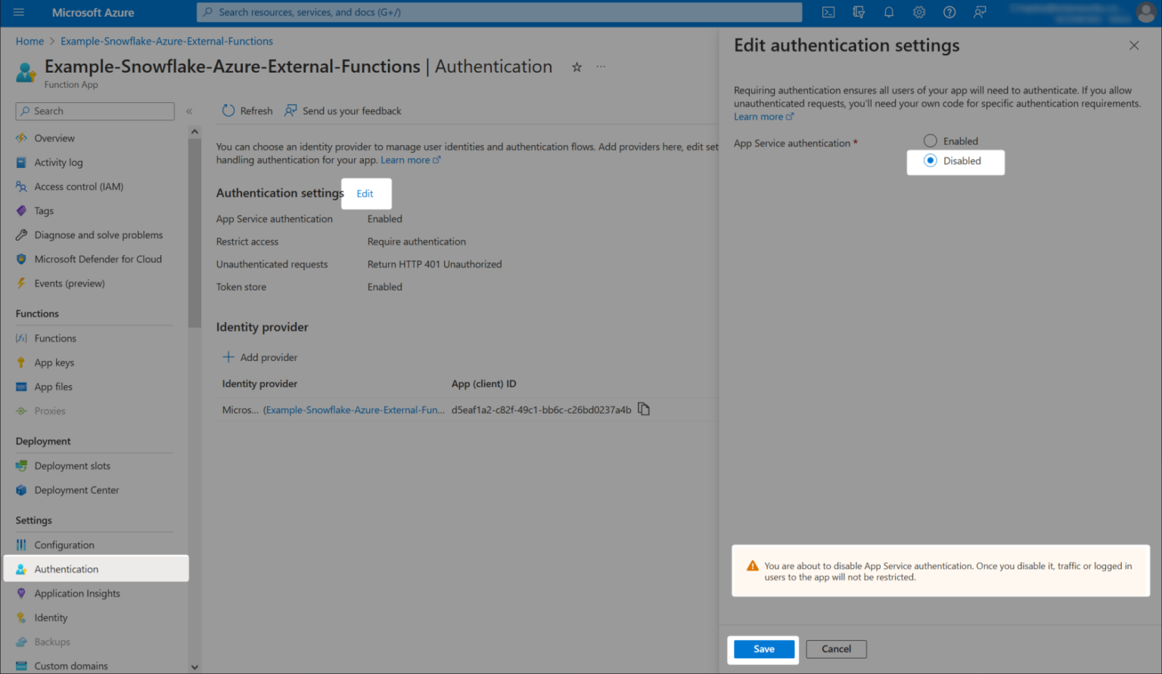Send feedback using the smiley icon

[979, 12]
